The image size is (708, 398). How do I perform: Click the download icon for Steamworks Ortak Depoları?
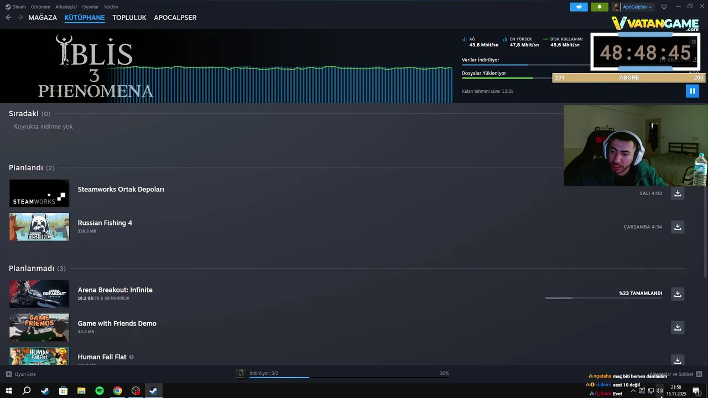coord(678,193)
